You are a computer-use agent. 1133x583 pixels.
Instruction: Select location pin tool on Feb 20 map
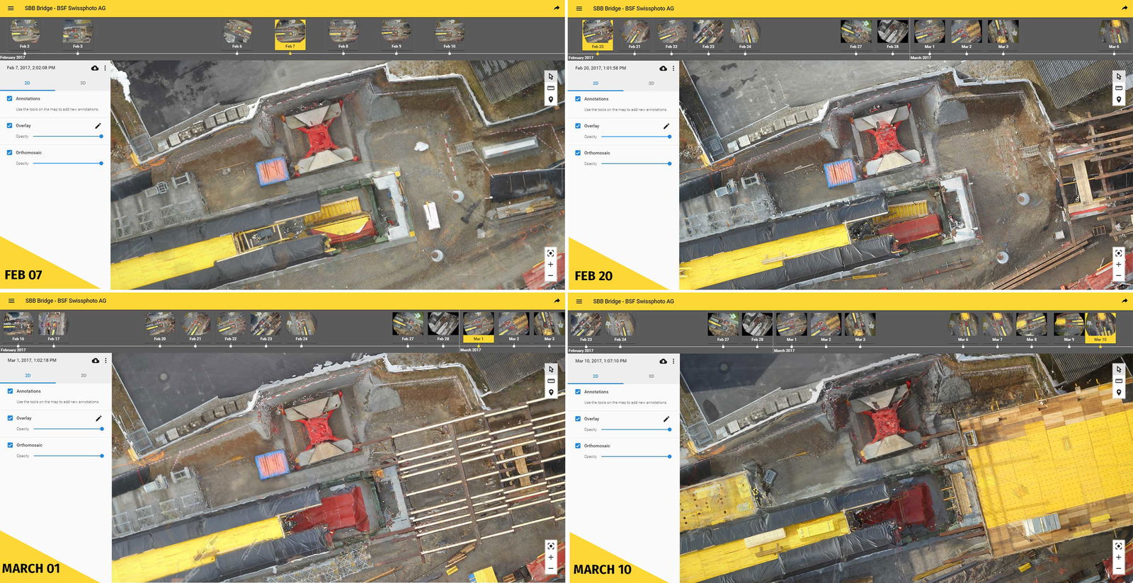pos(1119,100)
